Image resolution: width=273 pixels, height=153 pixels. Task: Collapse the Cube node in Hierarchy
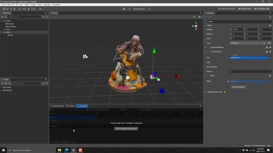[x=4, y=32]
